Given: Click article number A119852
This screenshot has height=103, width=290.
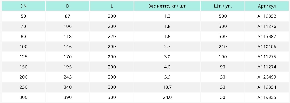Looking at the screenshot, I should click(x=267, y=16).
